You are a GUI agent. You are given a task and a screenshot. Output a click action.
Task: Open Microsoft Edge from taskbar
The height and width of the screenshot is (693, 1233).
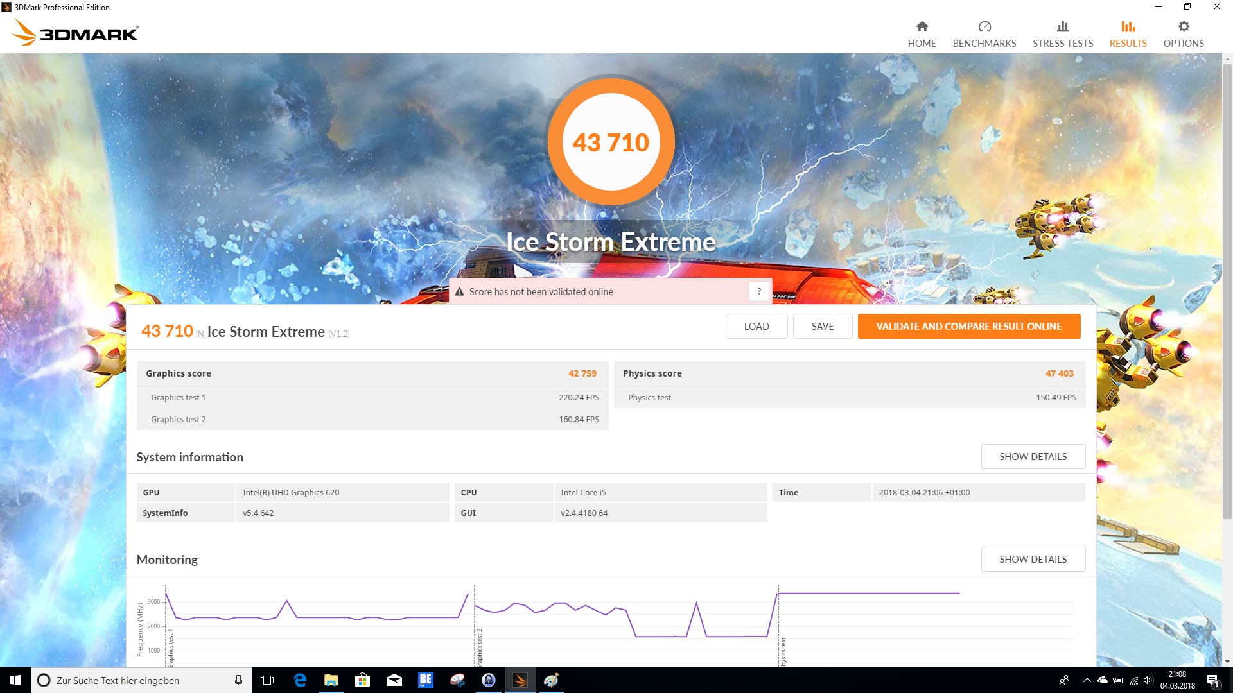point(300,680)
